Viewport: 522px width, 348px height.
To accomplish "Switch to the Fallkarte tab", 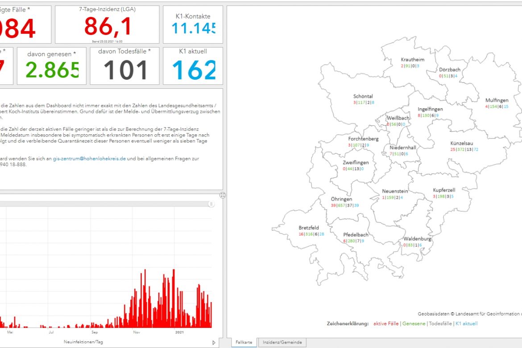I will [x=244, y=342].
